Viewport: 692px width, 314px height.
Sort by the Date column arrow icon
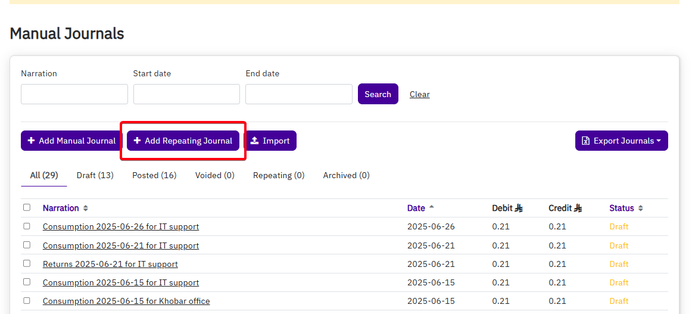432,207
